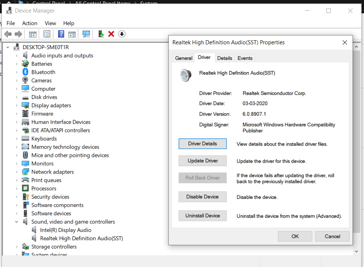Screen dimensions: 364x267
Task: Select the Network adapters icon
Action: pyautogui.click(x=25, y=172)
